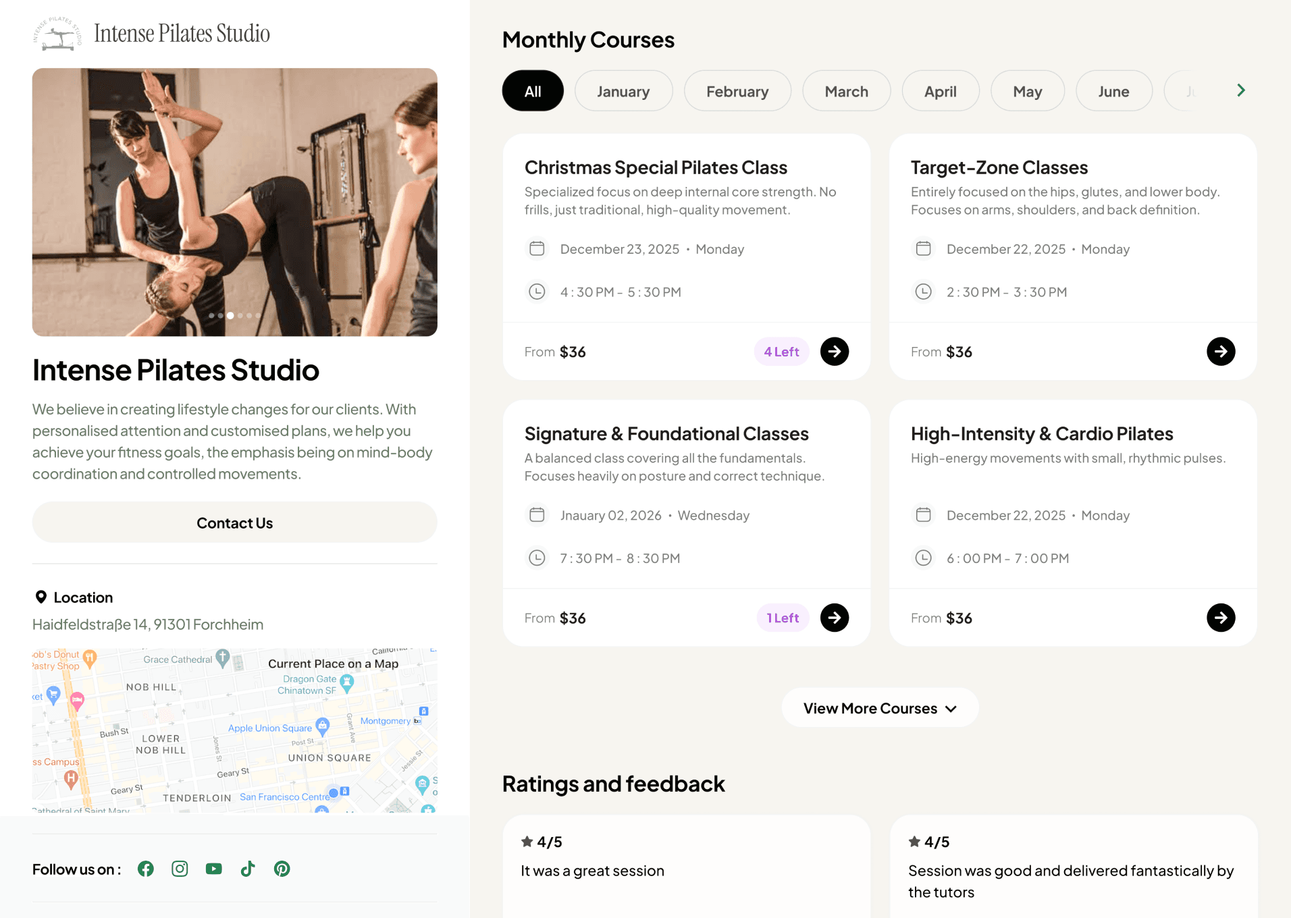Viewport: 1291px width, 918px height.
Task: Click the Contact Us button
Action: tap(235, 522)
